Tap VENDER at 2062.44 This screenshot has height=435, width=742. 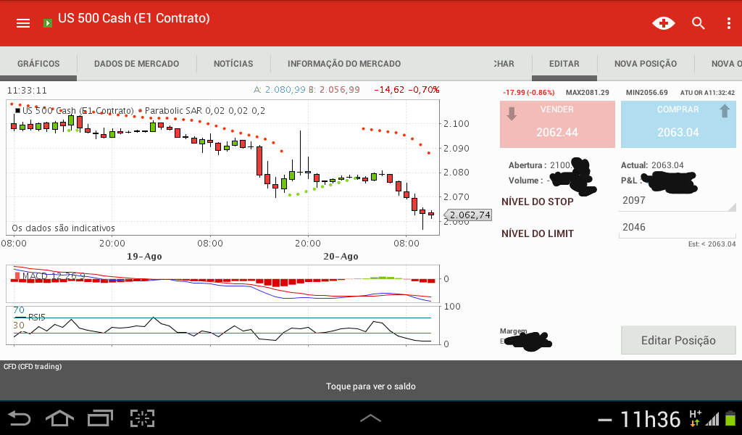coord(557,124)
